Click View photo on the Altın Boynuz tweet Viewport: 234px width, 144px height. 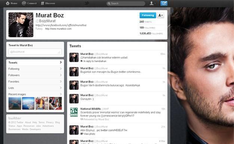[89, 134]
